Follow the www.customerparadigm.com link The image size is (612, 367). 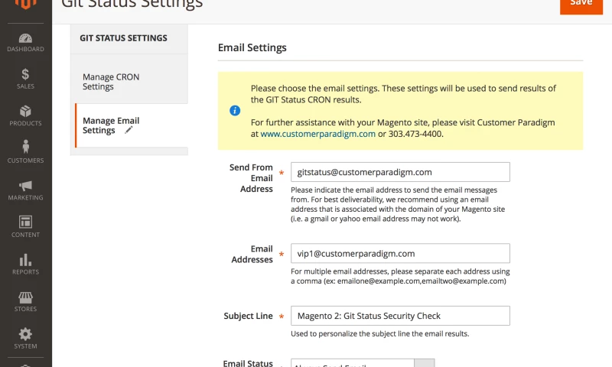tap(317, 134)
